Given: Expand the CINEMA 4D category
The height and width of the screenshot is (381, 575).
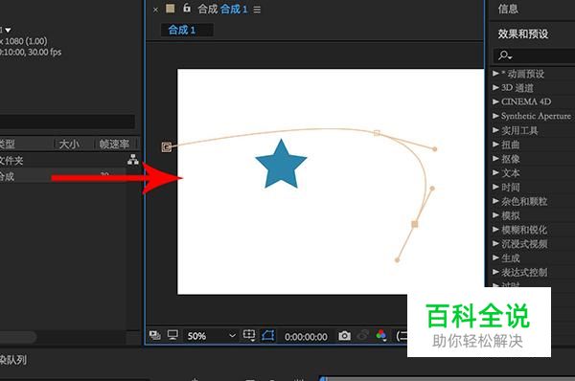Looking at the screenshot, I should point(495,101).
